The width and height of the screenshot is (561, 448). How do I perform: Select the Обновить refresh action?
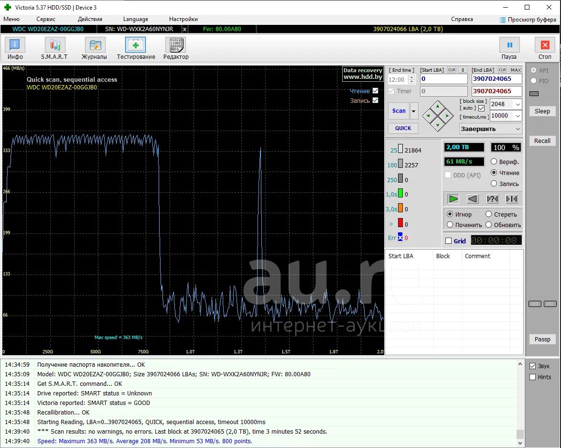coord(488,225)
